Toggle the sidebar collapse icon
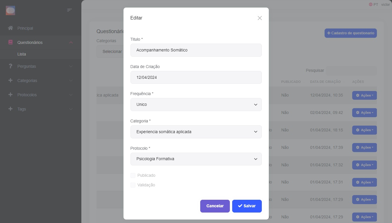 [x=69, y=10]
